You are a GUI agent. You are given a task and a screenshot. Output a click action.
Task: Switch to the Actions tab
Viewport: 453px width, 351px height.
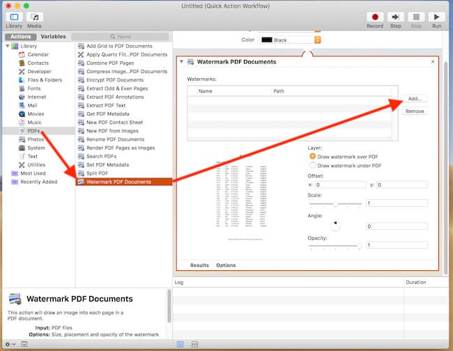(20, 37)
